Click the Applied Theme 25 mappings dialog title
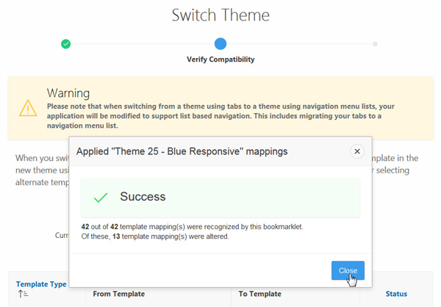Screen dimensions: 441x307 click(184, 151)
